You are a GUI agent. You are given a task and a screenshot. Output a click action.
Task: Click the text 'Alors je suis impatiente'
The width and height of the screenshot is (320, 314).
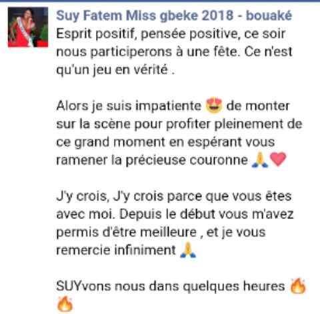(129, 106)
